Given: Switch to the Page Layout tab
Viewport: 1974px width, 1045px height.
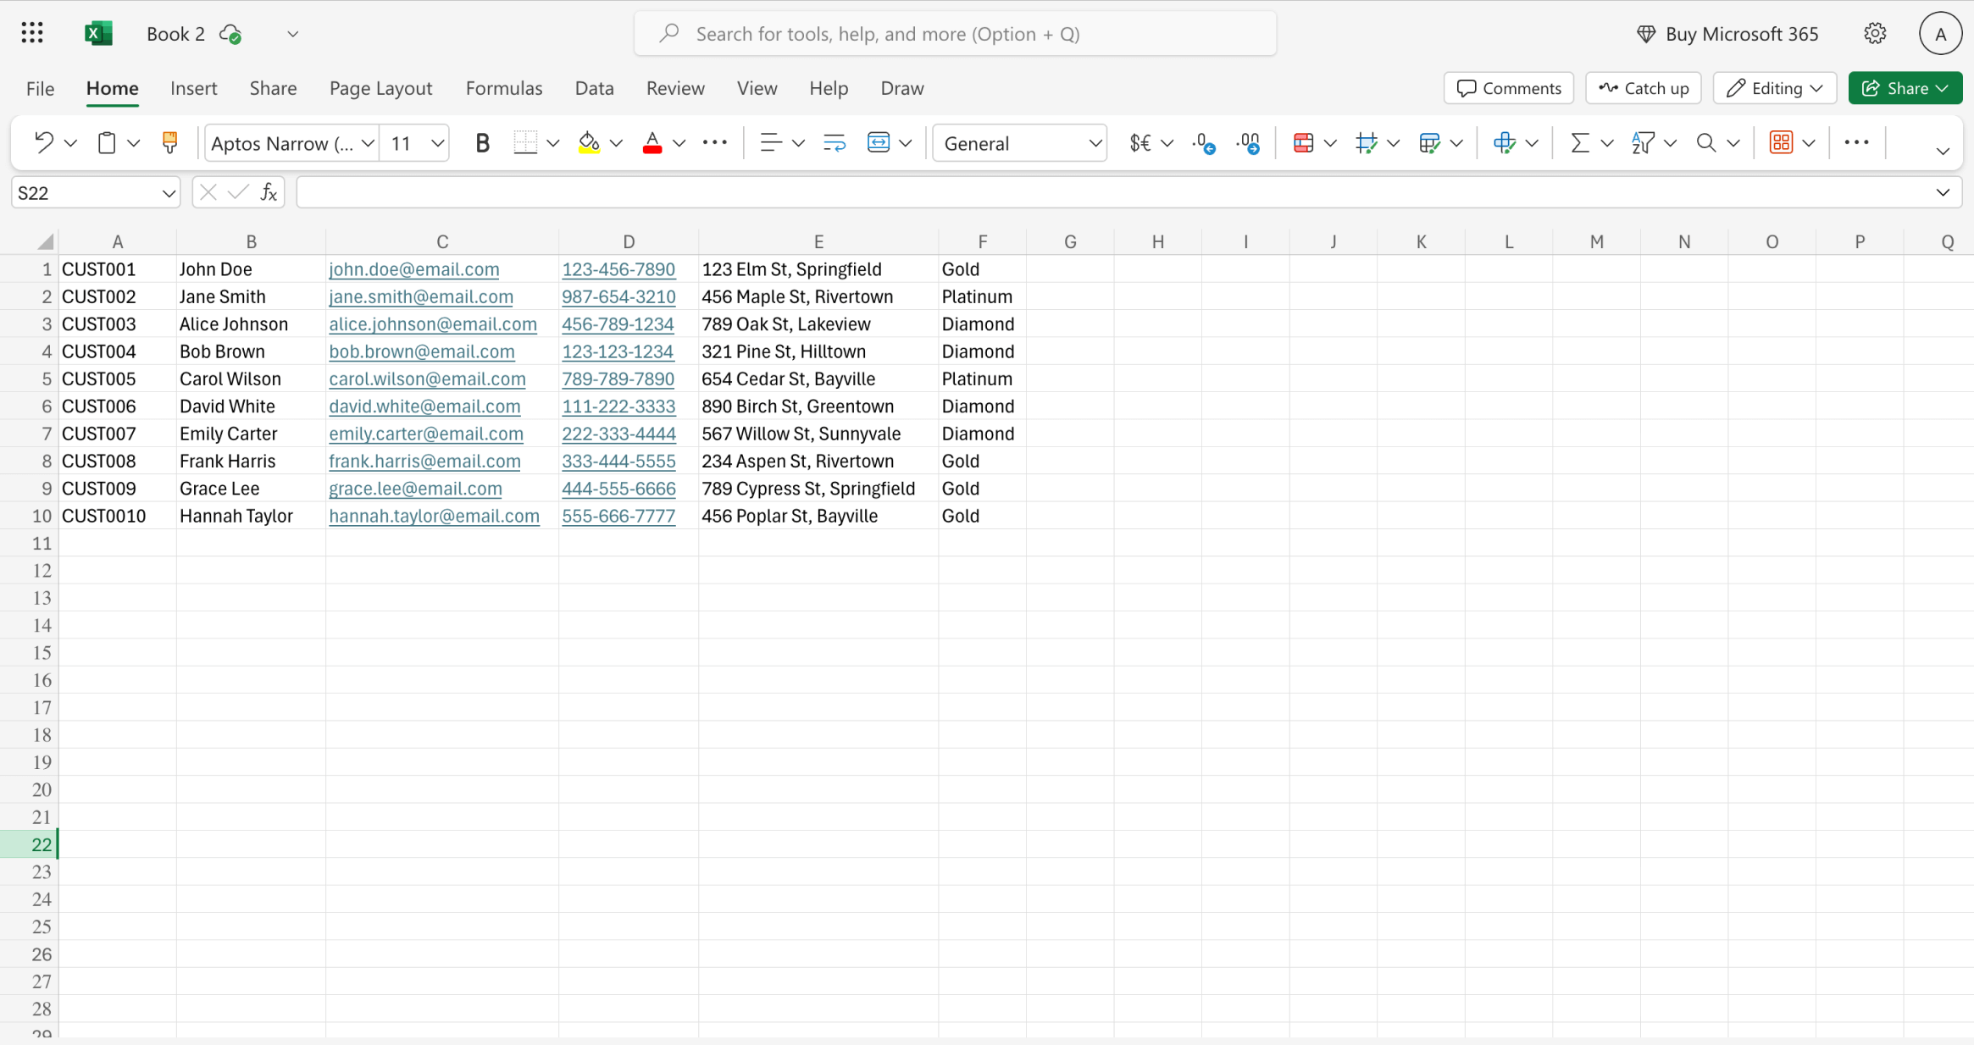Looking at the screenshot, I should click(380, 88).
